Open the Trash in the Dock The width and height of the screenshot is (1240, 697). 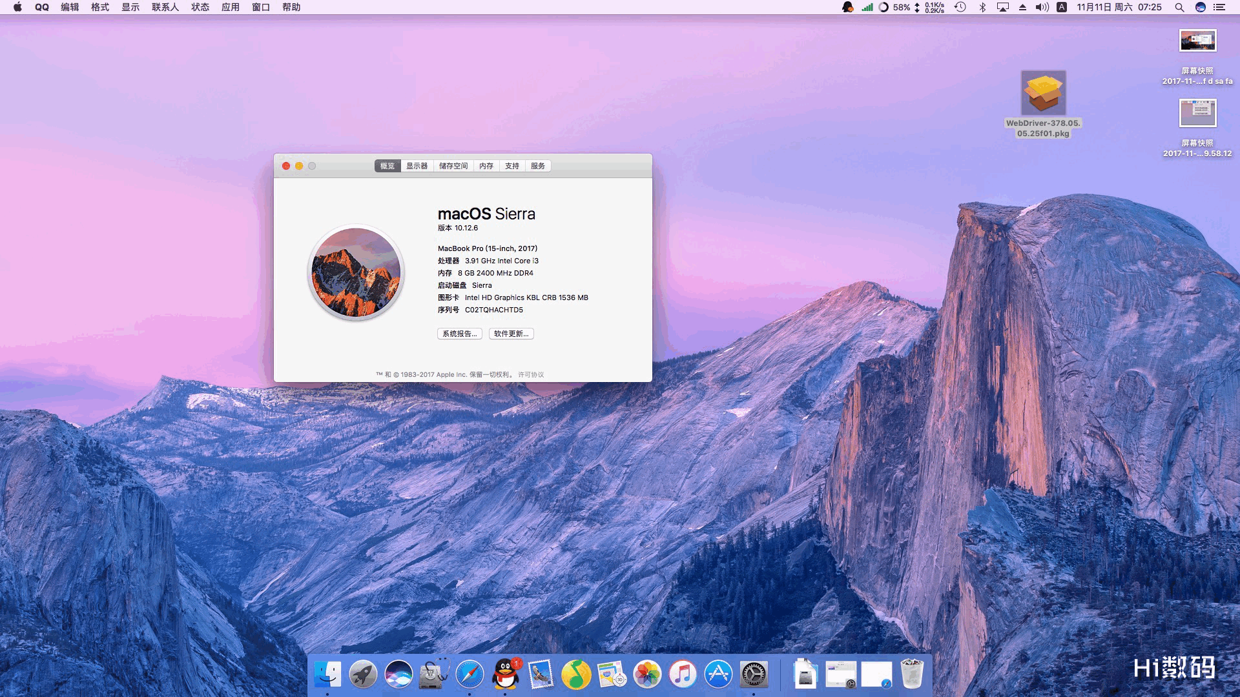[912, 674]
